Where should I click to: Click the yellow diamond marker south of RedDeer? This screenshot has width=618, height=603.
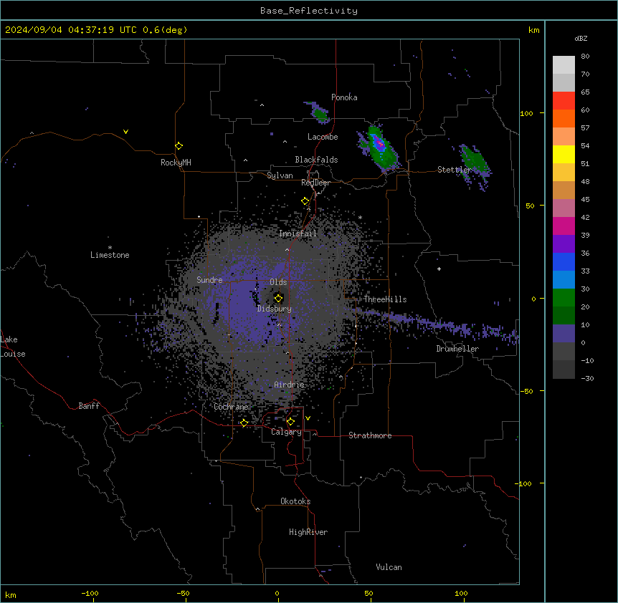pyautogui.click(x=305, y=201)
